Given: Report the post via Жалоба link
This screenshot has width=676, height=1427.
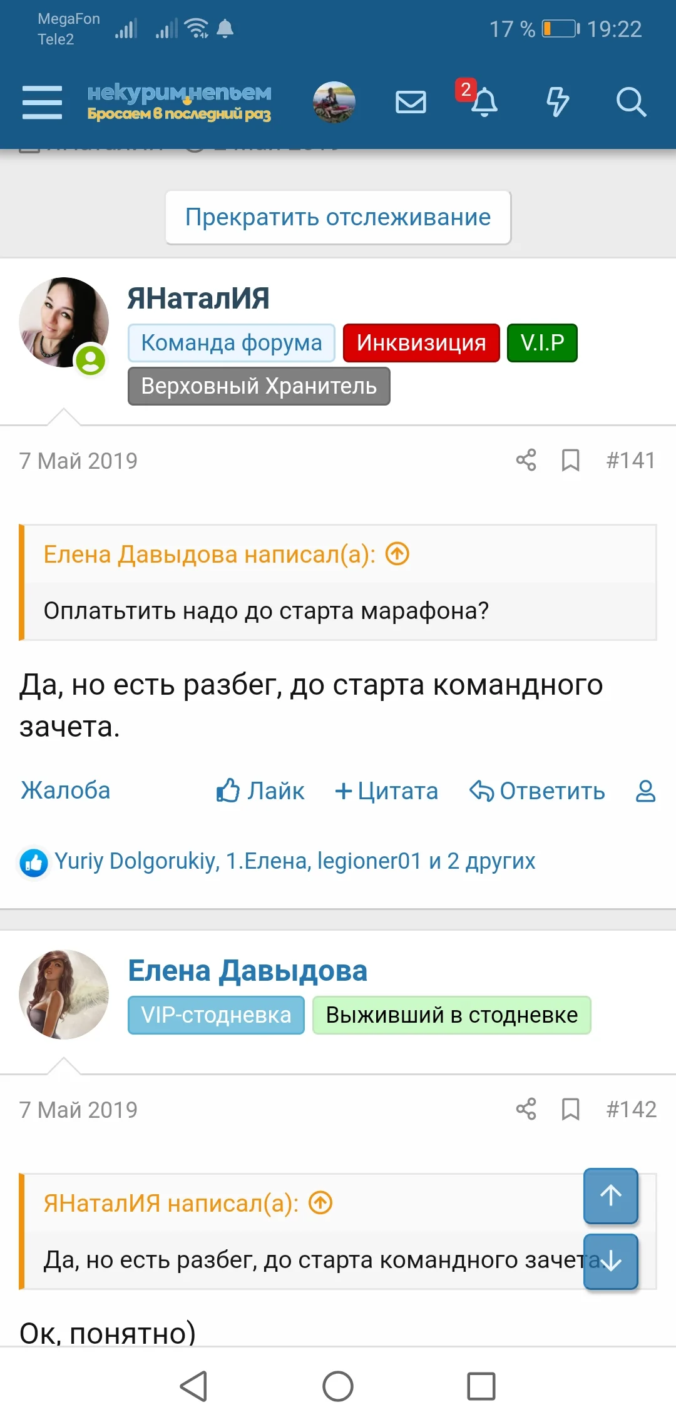Looking at the screenshot, I should click(x=66, y=791).
